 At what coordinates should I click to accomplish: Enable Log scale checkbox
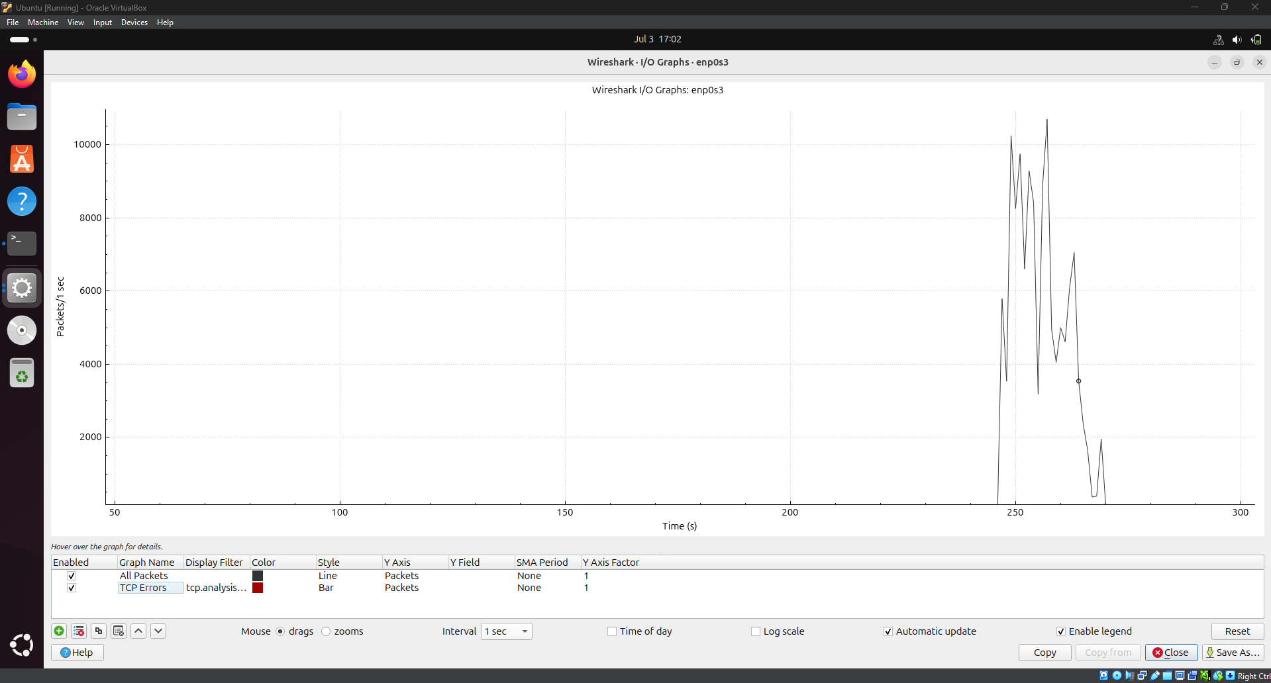click(x=756, y=631)
